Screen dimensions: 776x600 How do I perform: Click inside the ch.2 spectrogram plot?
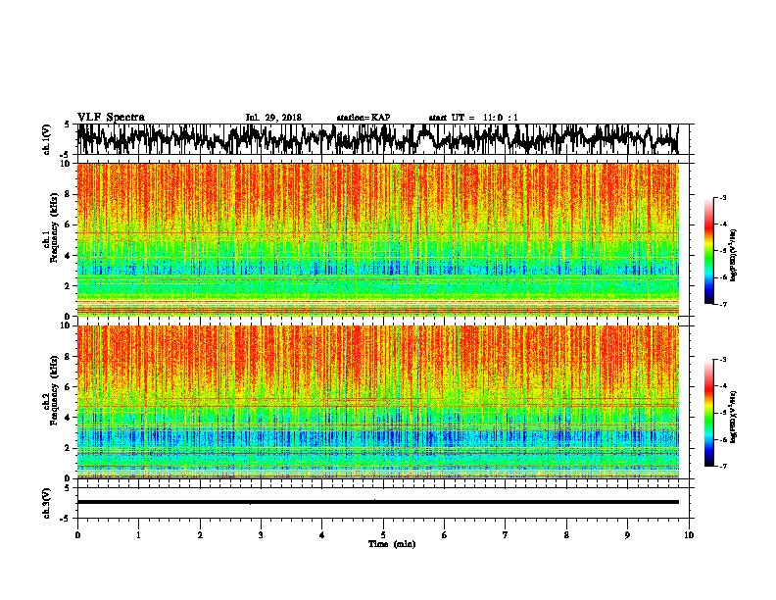[378, 402]
